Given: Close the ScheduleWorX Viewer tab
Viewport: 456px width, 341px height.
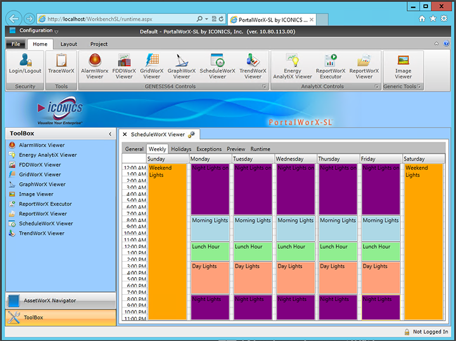Looking at the screenshot, I should tap(125, 134).
